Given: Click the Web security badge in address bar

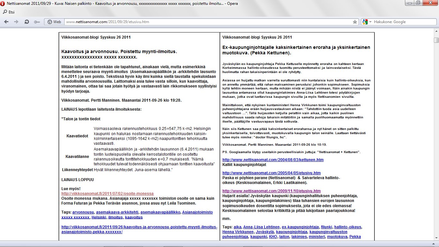Looking at the screenshot, I should click(54, 22).
